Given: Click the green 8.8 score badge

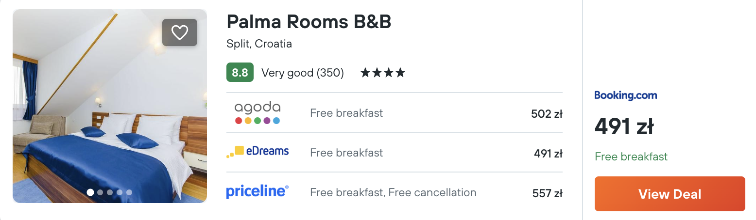Looking at the screenshot, I should [x=240, y=73].
